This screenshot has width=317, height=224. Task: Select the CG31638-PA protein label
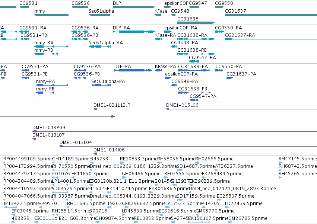coord(193,67)
